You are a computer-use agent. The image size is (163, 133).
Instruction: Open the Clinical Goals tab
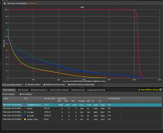click(23, 90)
